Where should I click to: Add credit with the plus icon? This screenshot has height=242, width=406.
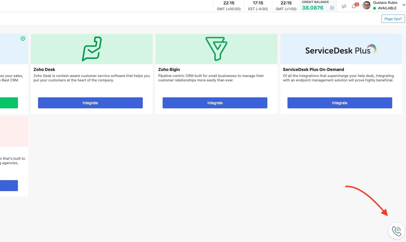332,8
